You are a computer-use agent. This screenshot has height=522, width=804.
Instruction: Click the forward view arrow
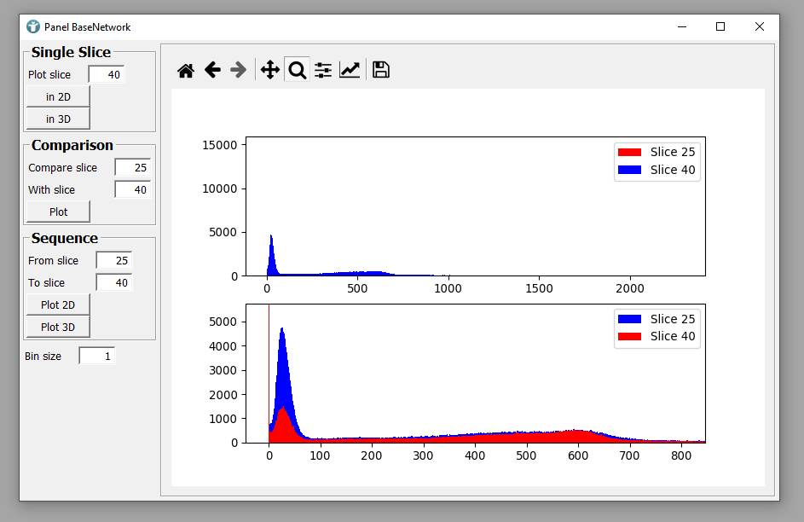239,70
